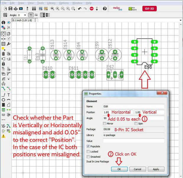
Task: Select the Copy tool
Action: tap(9, 34)
